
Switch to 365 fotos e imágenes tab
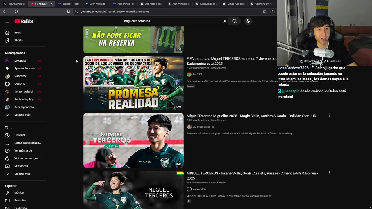(x=151, y=4)
